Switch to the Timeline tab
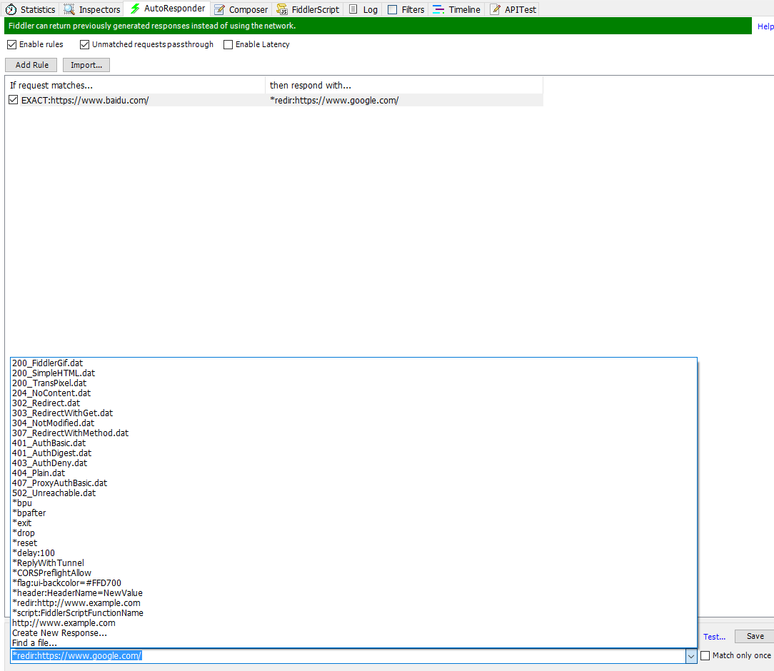 456,9
